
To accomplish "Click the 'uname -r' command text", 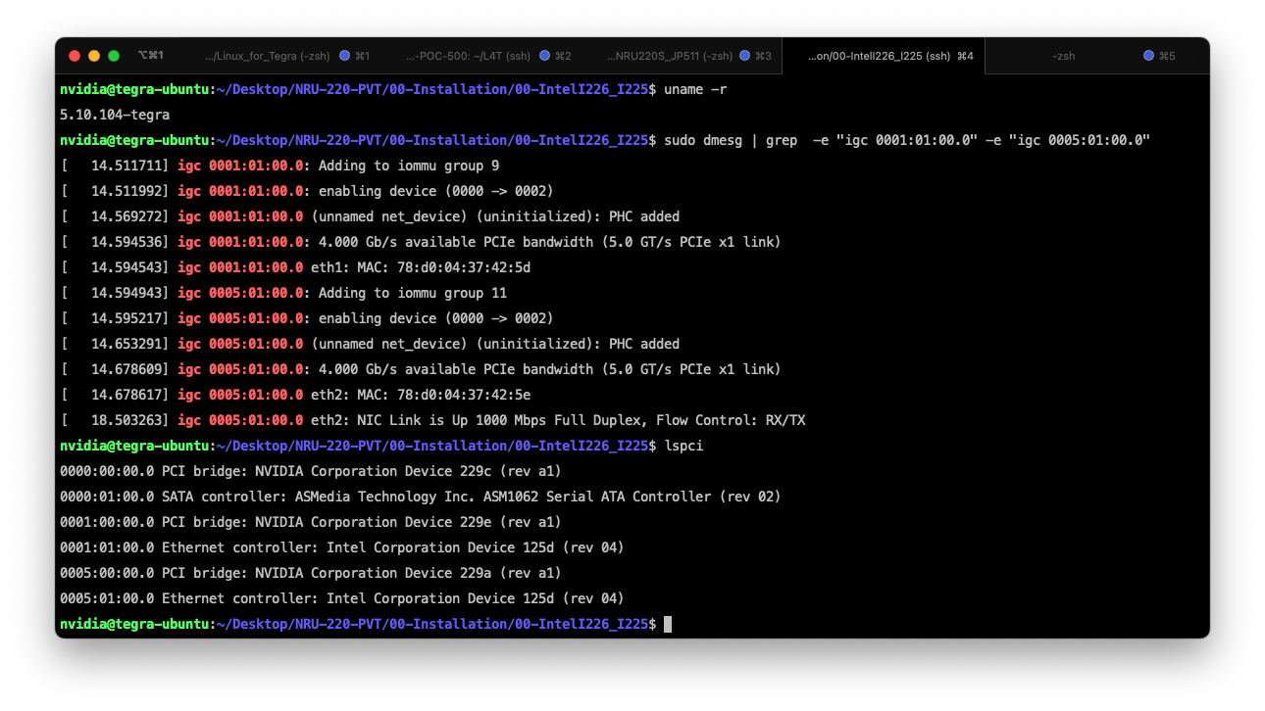I will (695, 89).
